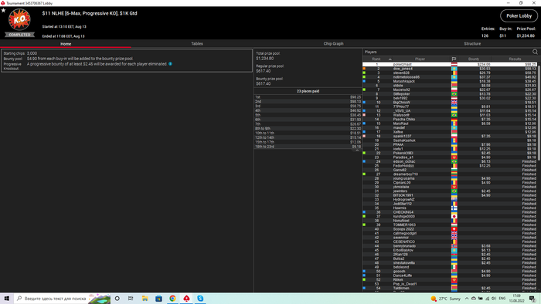Viewport: 541px width, 304px height.
Task: Click the UK flag for BigChrisW
Action: pyautogui.click(x=454, y=103)
